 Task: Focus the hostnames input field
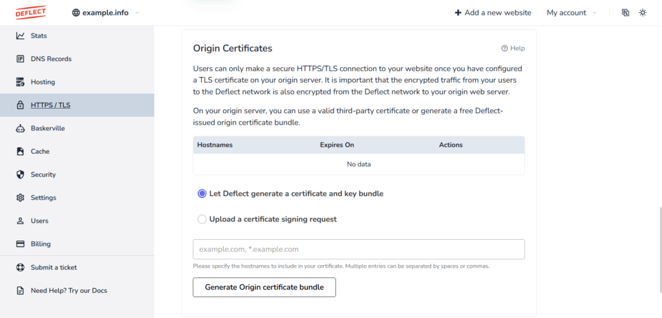[359, 249]
